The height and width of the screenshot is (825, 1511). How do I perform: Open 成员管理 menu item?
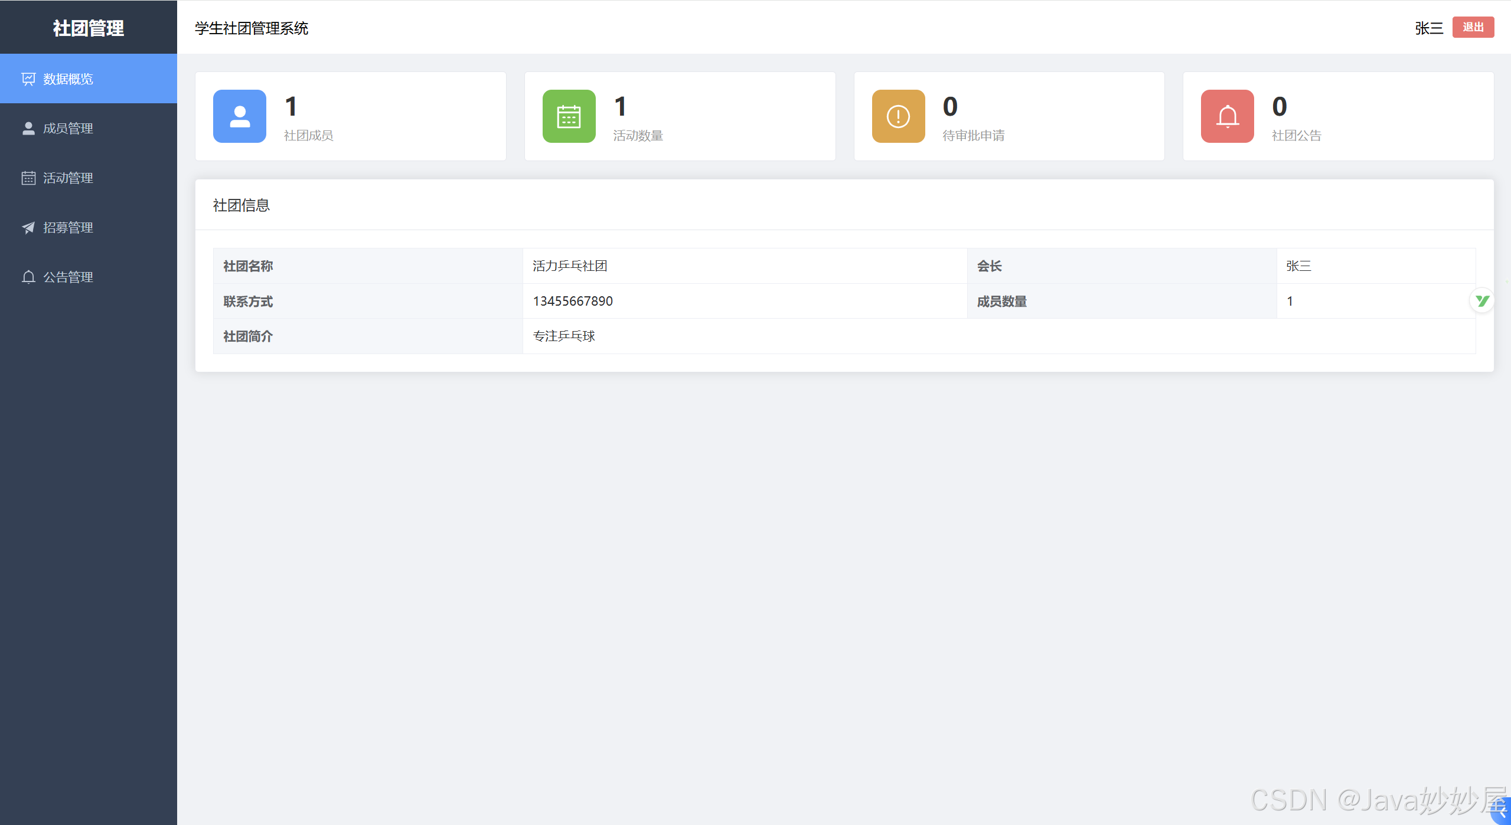tap(89, 129)
